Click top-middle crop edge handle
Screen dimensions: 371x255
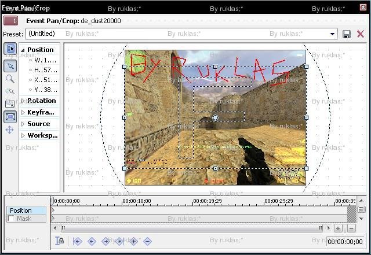click(215, 67)
